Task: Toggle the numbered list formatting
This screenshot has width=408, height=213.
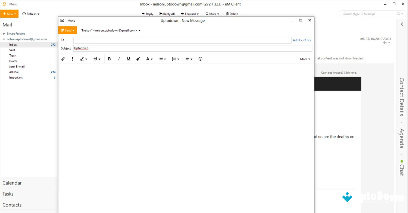Action: click(175, 59)
